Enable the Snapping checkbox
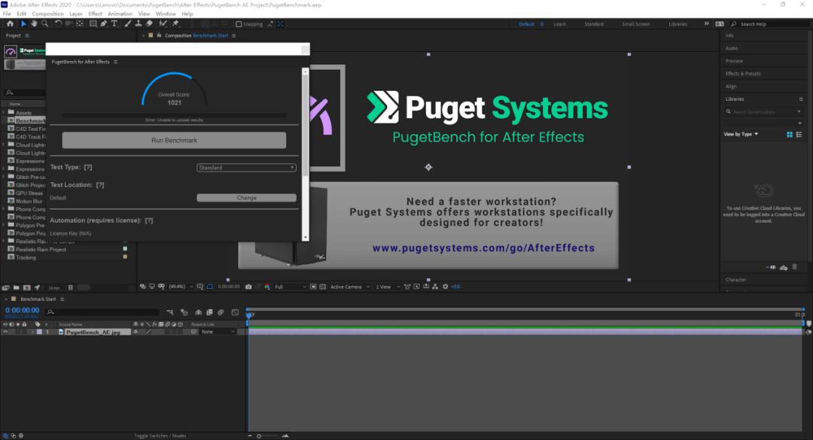 pyautogui.click(x=239, y=24)
